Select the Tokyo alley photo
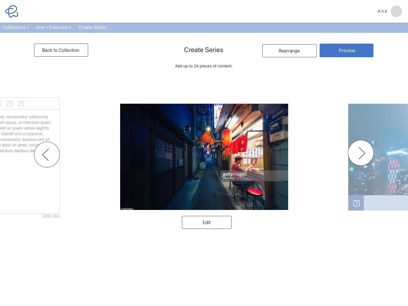The height and width of the screenshot is (306, 408). [x=204, y=157]
